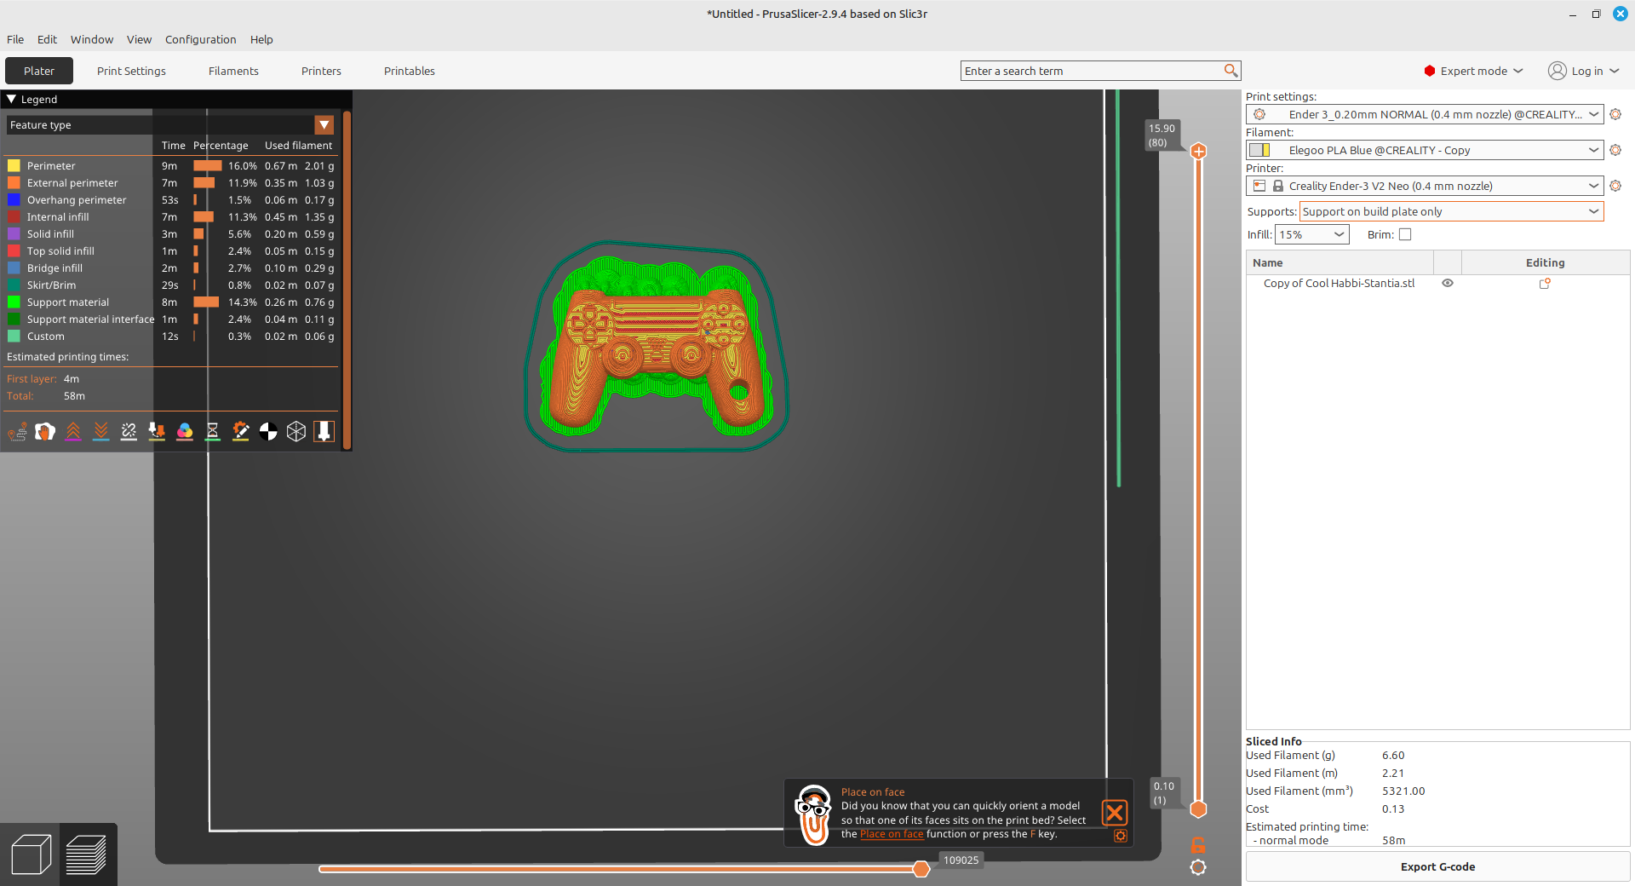Open the Feature type view dropdown

[170, 125]
